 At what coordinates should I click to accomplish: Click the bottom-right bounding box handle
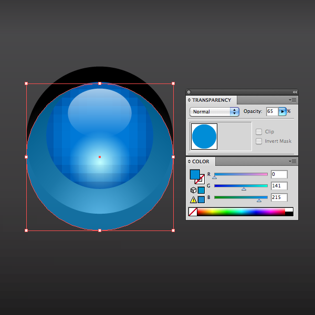(173, 230)
